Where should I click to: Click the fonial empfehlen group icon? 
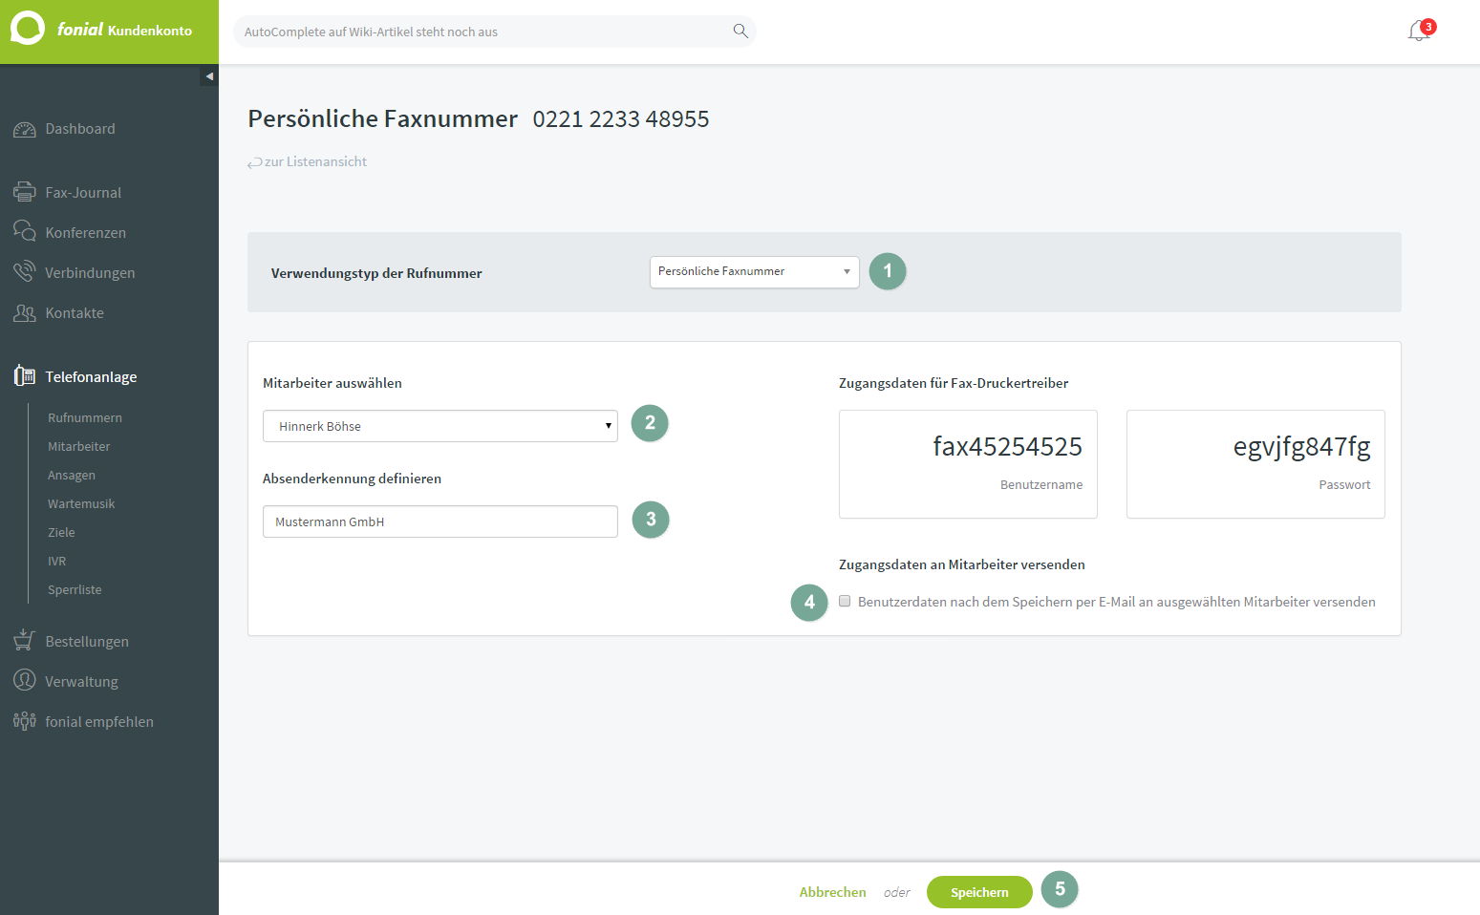click(25, 721)
